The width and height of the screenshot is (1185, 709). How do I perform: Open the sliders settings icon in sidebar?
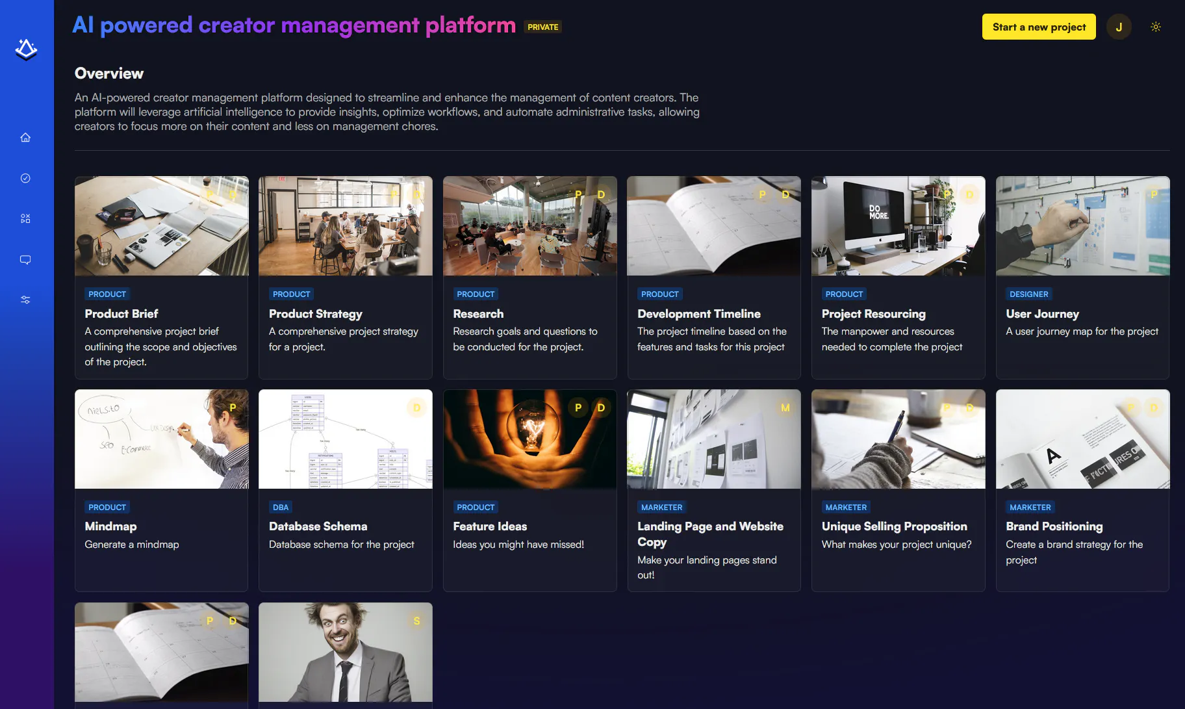pyautogui.click(x=25, y=300)
